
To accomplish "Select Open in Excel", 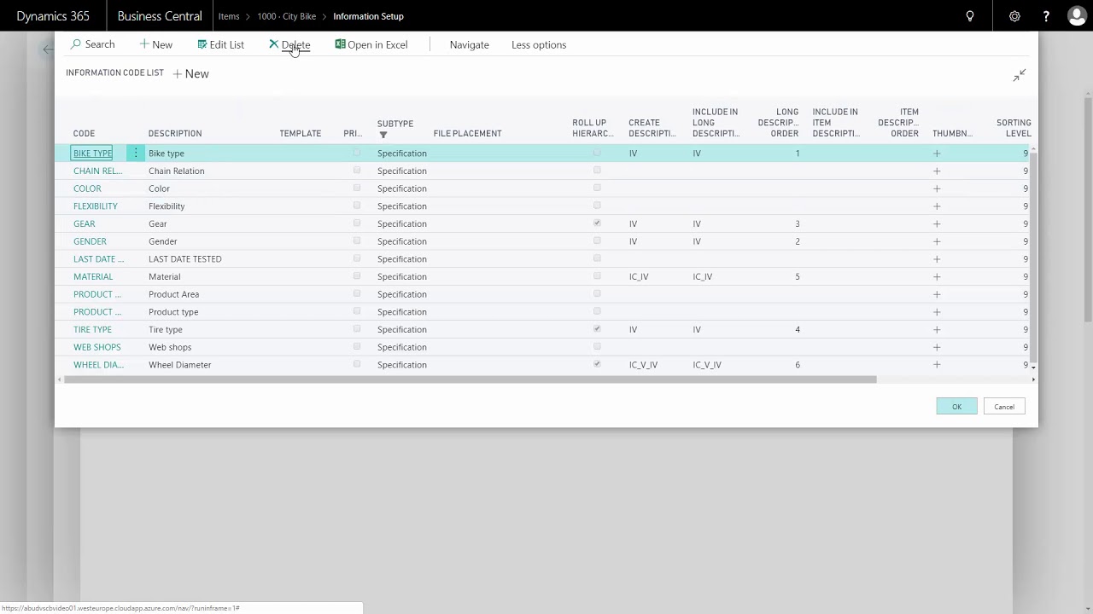I will pyautogui.click(x=371, y=44).
